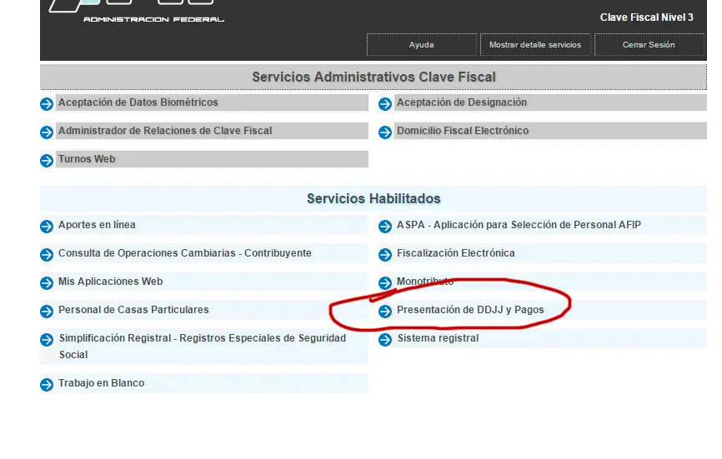The image size is (722, 459).
Task: Click arrow icon next to Turnos Web
Action: click(x=47, y=161)
